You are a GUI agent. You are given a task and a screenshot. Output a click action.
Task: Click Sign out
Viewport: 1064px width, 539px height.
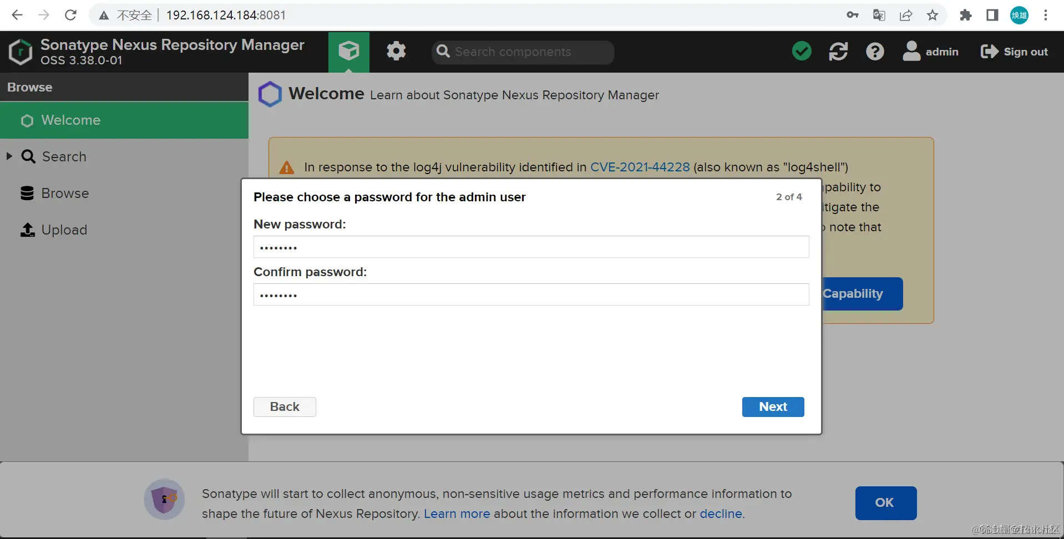point(1014,52)
